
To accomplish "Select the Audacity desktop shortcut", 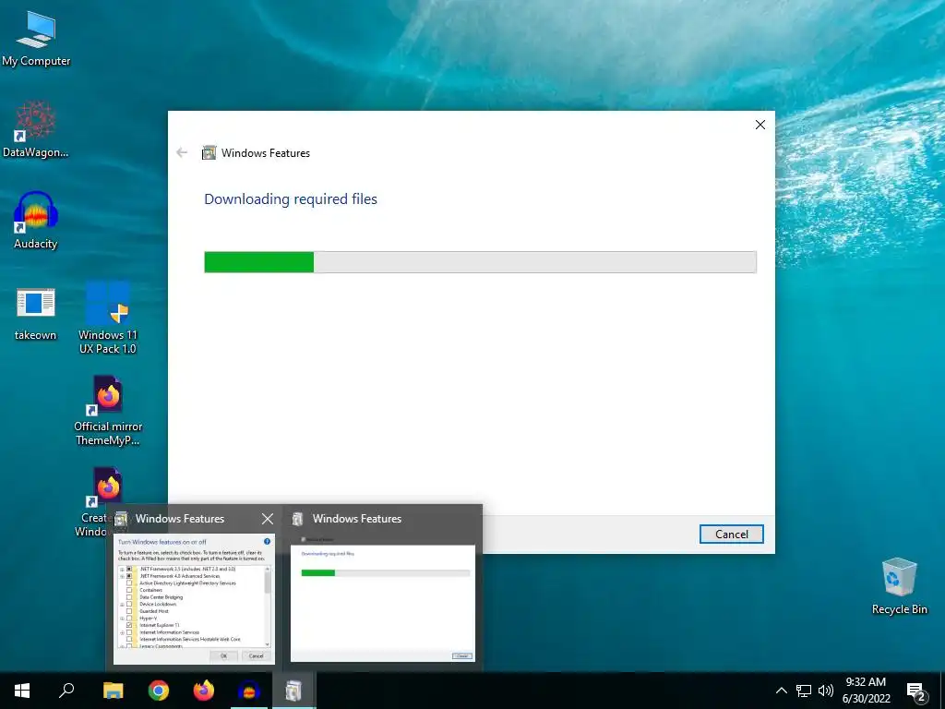I will (x=36, y=220).
